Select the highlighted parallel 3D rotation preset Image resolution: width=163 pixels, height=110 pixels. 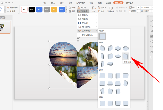[126, 56]
